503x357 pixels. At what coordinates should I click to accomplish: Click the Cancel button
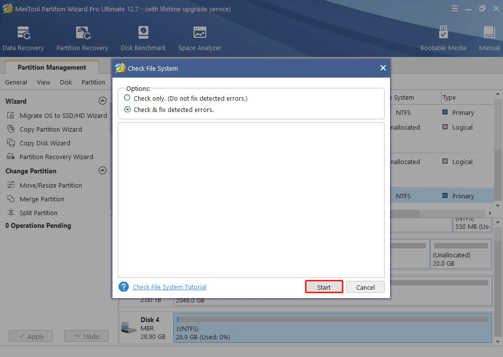(365, 287)
